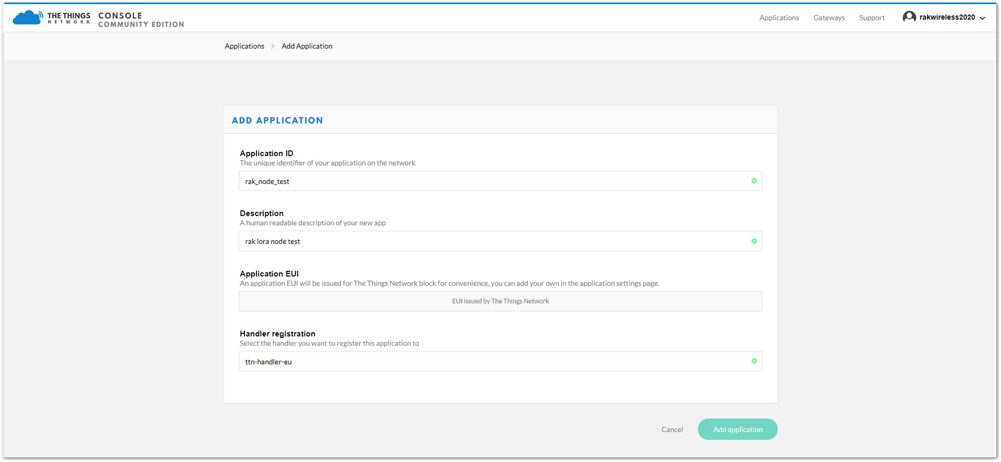Click green valid indicator in Application ID field
The height and width of the screenshot is (462, 1001).
tap(754, 181)
